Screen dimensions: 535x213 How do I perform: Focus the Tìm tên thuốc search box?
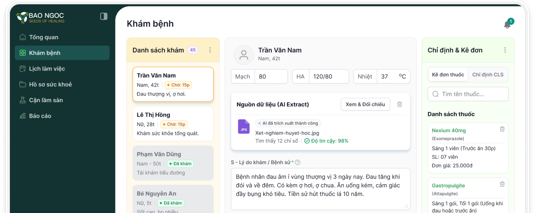[468, 94]
